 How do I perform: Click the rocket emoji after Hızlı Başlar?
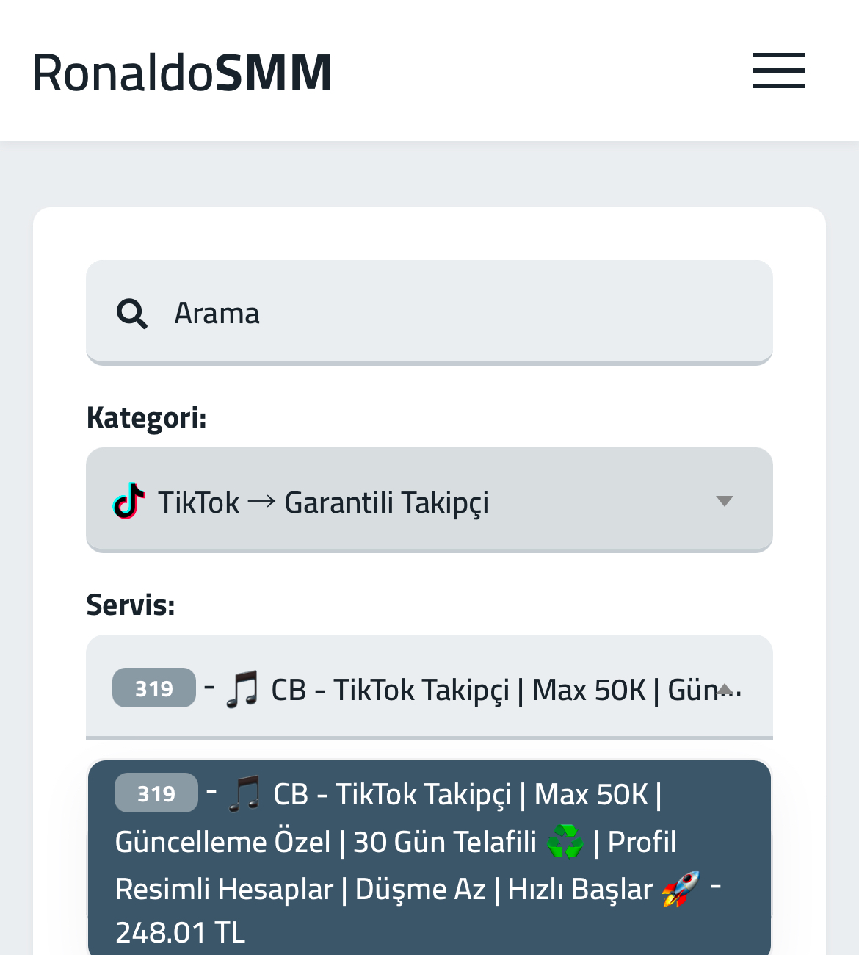click(x=681, y=889)
